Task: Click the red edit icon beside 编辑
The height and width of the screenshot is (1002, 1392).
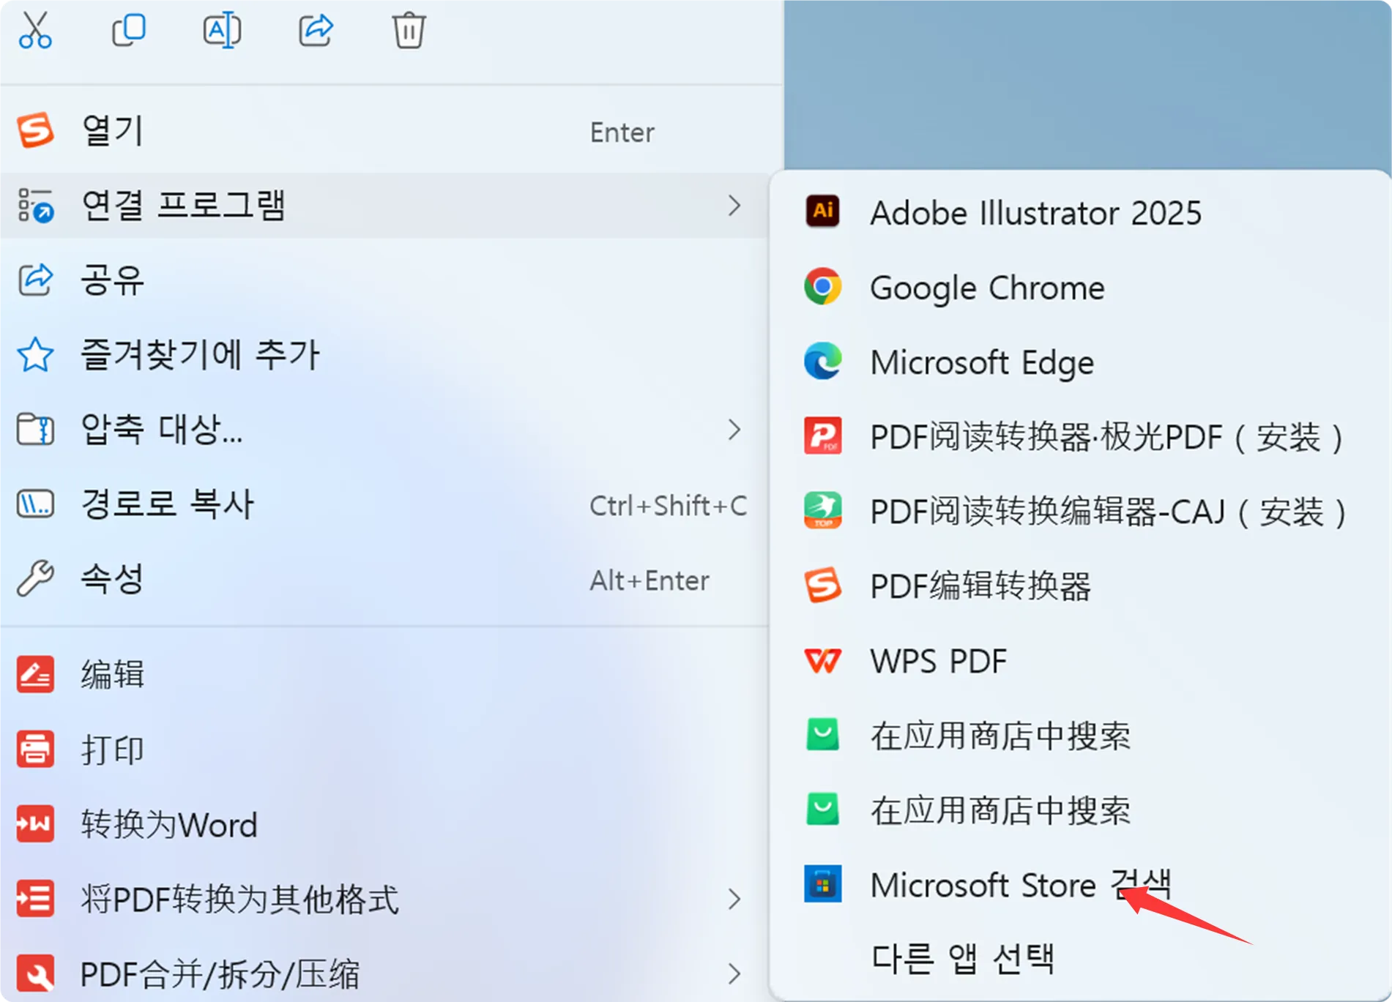Action: pos(35,674)
